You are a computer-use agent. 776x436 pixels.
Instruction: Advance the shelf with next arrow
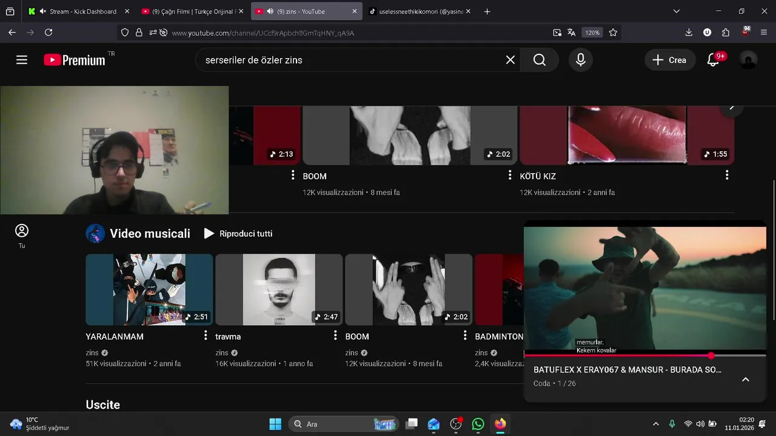[732, 108]
